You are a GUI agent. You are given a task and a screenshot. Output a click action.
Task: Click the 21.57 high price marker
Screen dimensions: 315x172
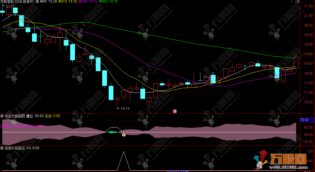[10, 6]
